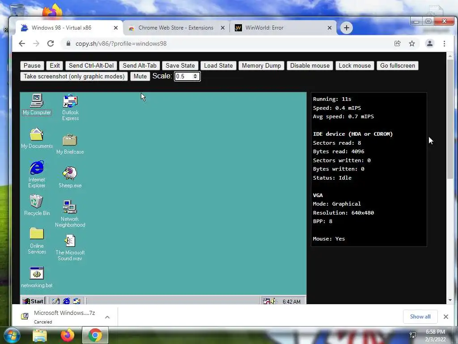Click the Save State button
The image size is (458, 344).
pyautogui.click(x=180, y=65)
